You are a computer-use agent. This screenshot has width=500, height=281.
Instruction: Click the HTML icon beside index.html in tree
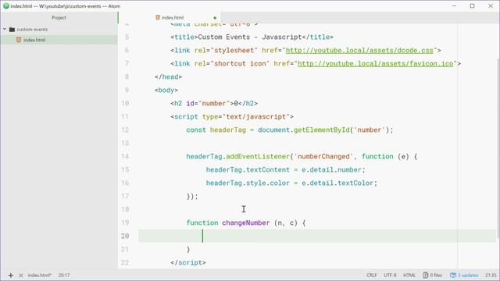tap(19, 40)
